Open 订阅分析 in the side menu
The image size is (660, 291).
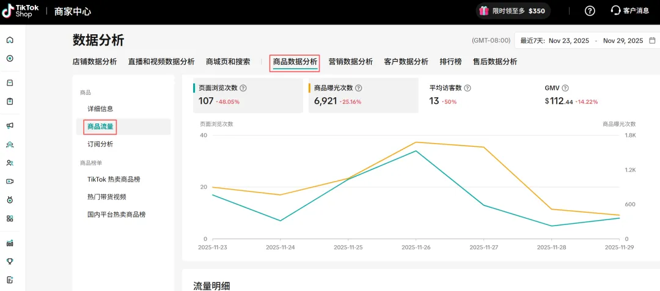tap(100, 144)
